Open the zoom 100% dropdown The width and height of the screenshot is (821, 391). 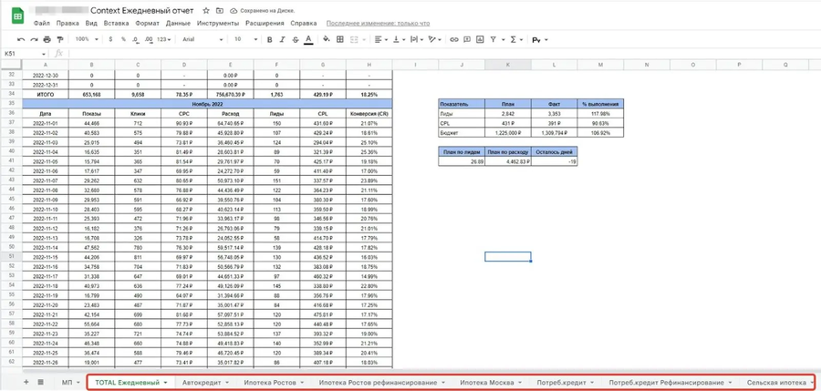[87, 39]
